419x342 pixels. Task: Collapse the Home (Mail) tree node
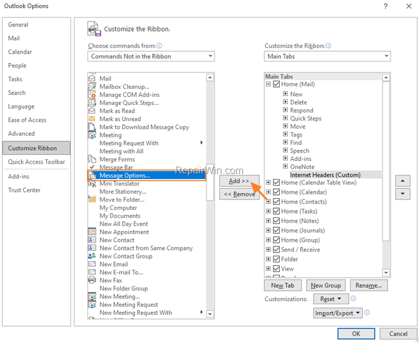tap(268, 85)
